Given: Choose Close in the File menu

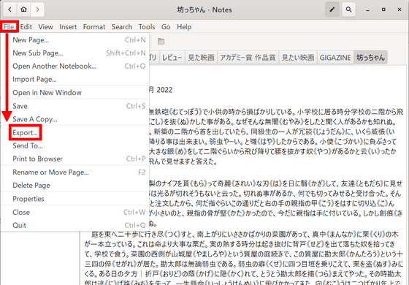Looking at the screenshot, I should coord(75,212).
